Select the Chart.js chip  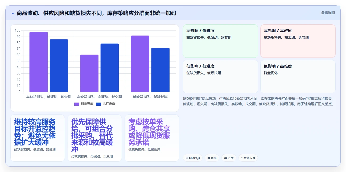(x=193, y=158)
